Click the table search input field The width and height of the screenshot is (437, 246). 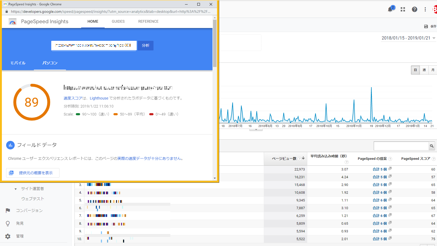click(401, 146)
